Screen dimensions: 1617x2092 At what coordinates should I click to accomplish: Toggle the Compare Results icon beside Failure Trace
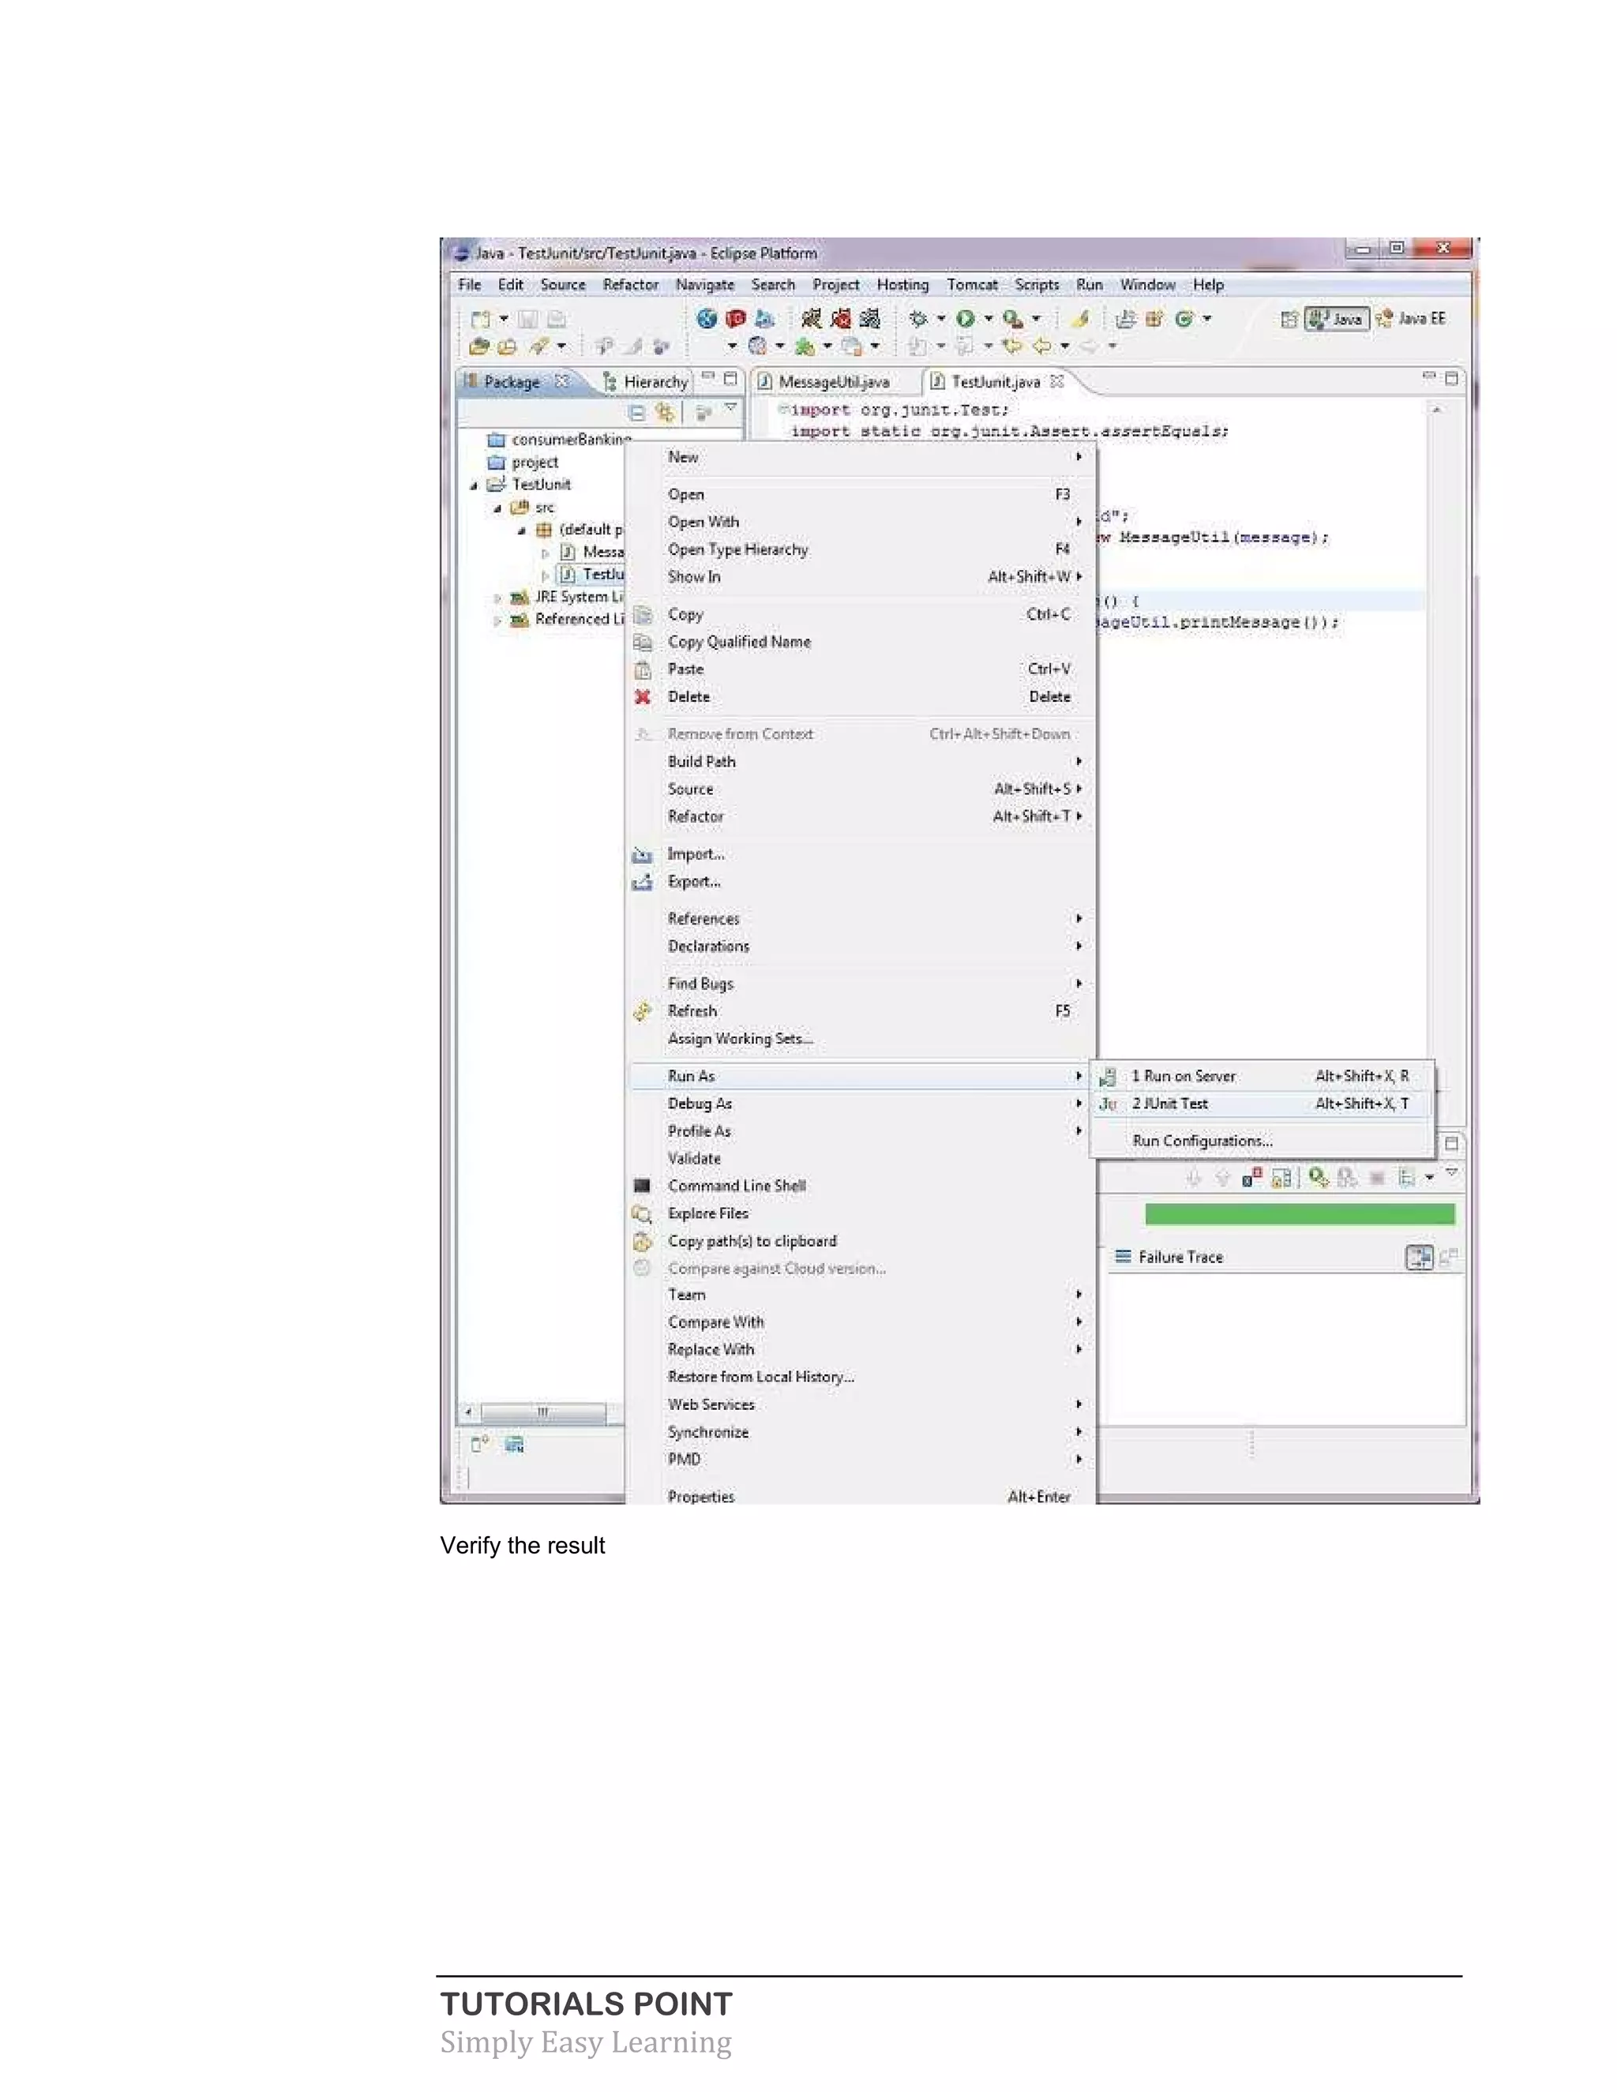click(1419, 1257)
